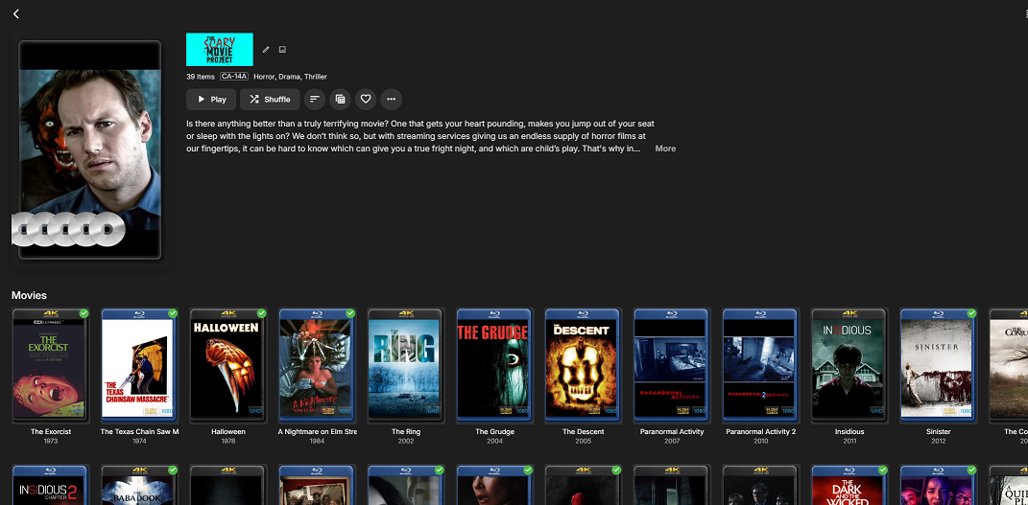
Task: Open The Exorcist poster
Action: [51, 365]
